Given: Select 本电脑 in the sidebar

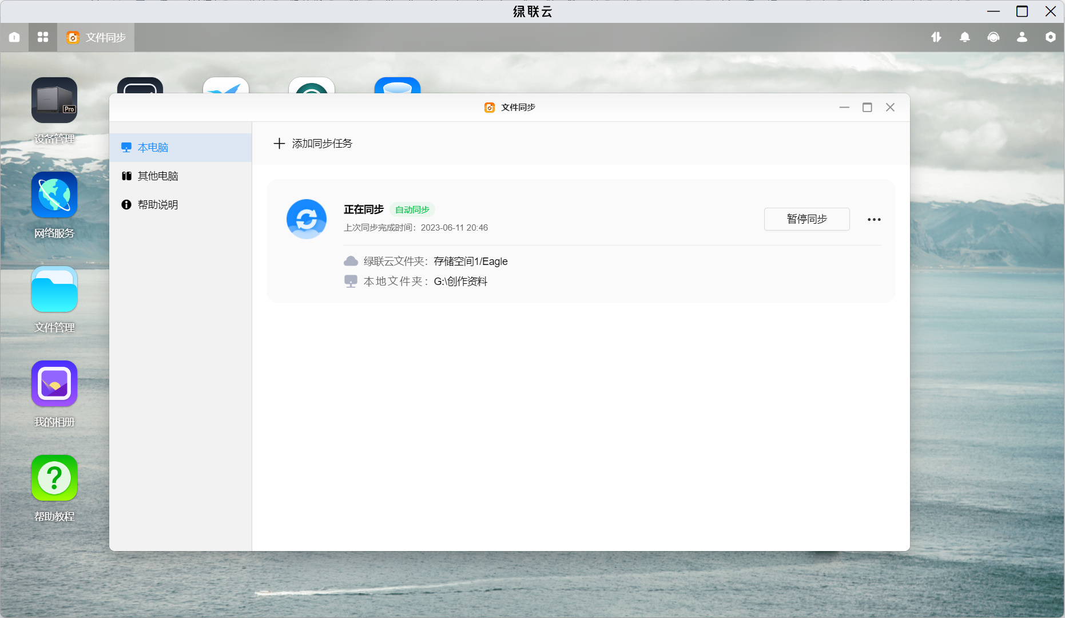Looking at the screenshot, I should (x=180, y=148).
